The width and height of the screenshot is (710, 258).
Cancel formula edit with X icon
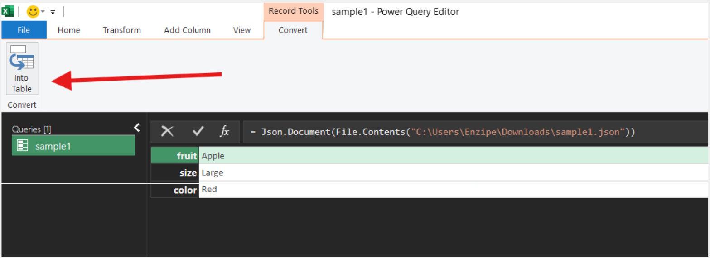(168, 131)
